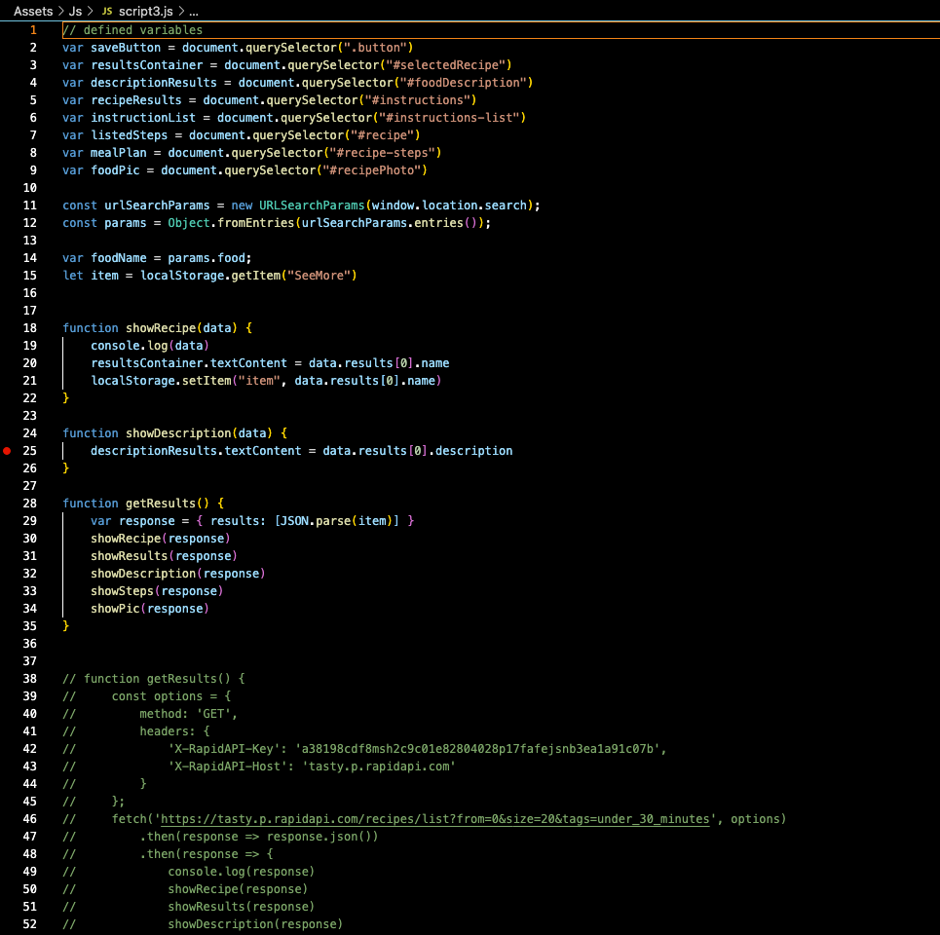Image resolution: width=940 pixels, height=935 pixels.
Task: Click line number 14 to select that line
Action: tap(29, 257)
